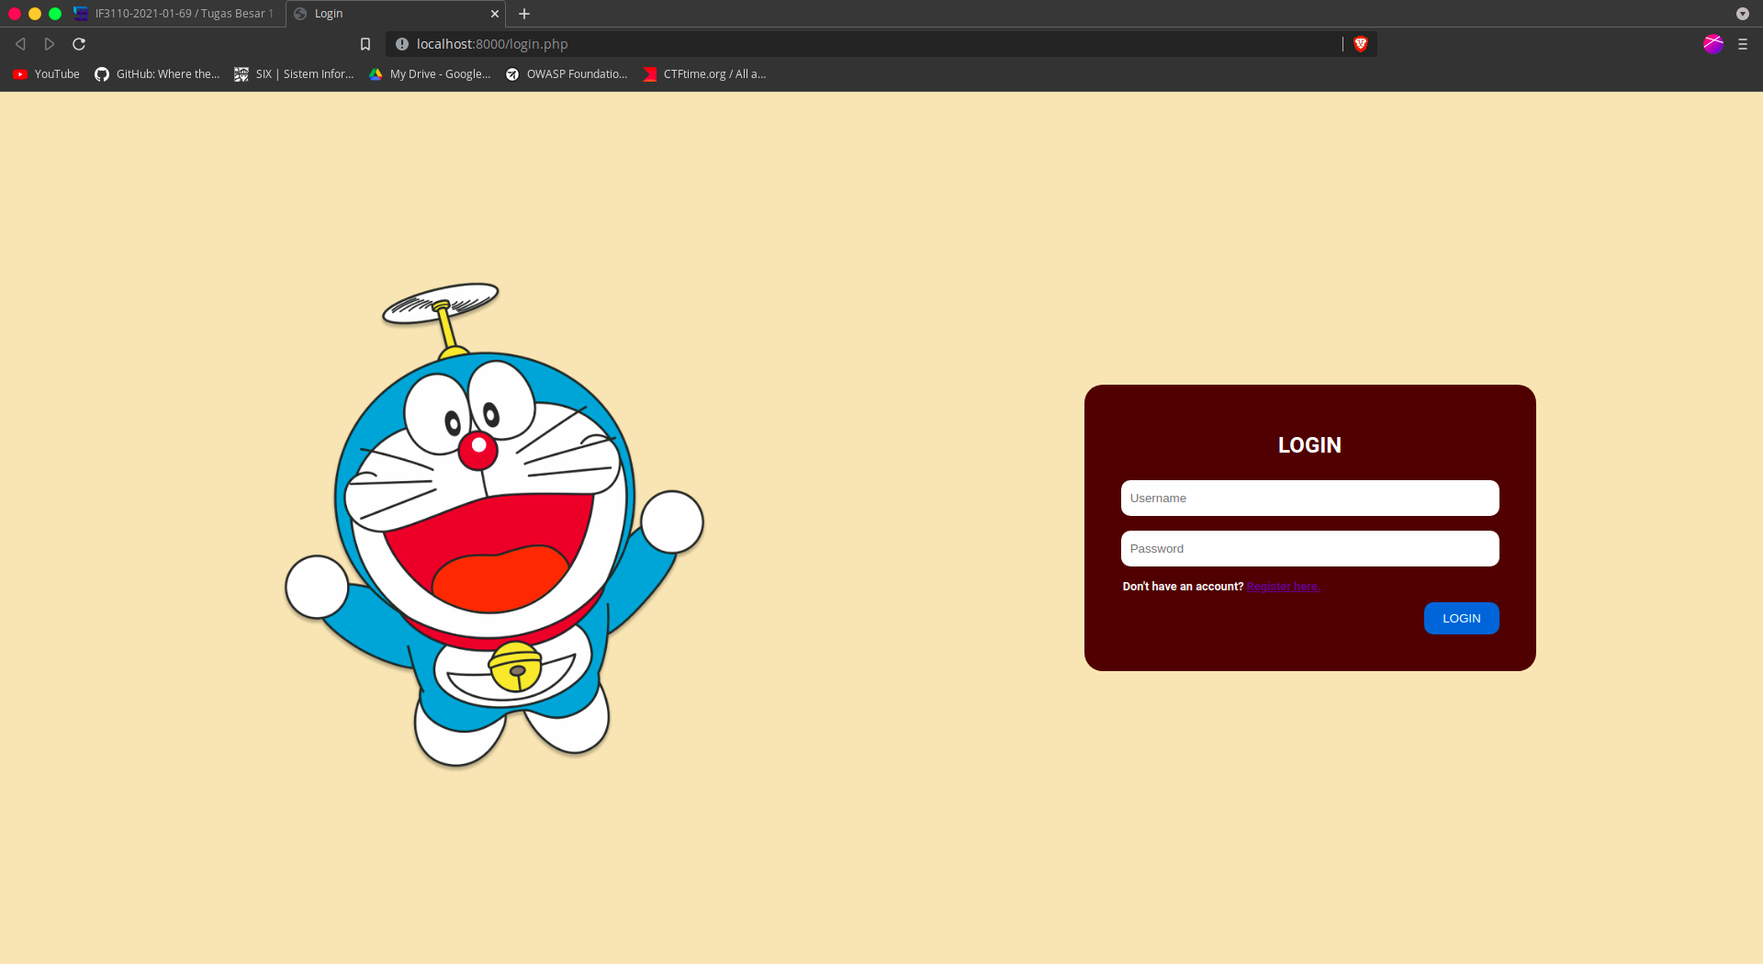Screen dimensions: 1763x964
Task: Switch to IF3110-2021-01-69 Tugas Besar tab
Action: tap(175, 14)
